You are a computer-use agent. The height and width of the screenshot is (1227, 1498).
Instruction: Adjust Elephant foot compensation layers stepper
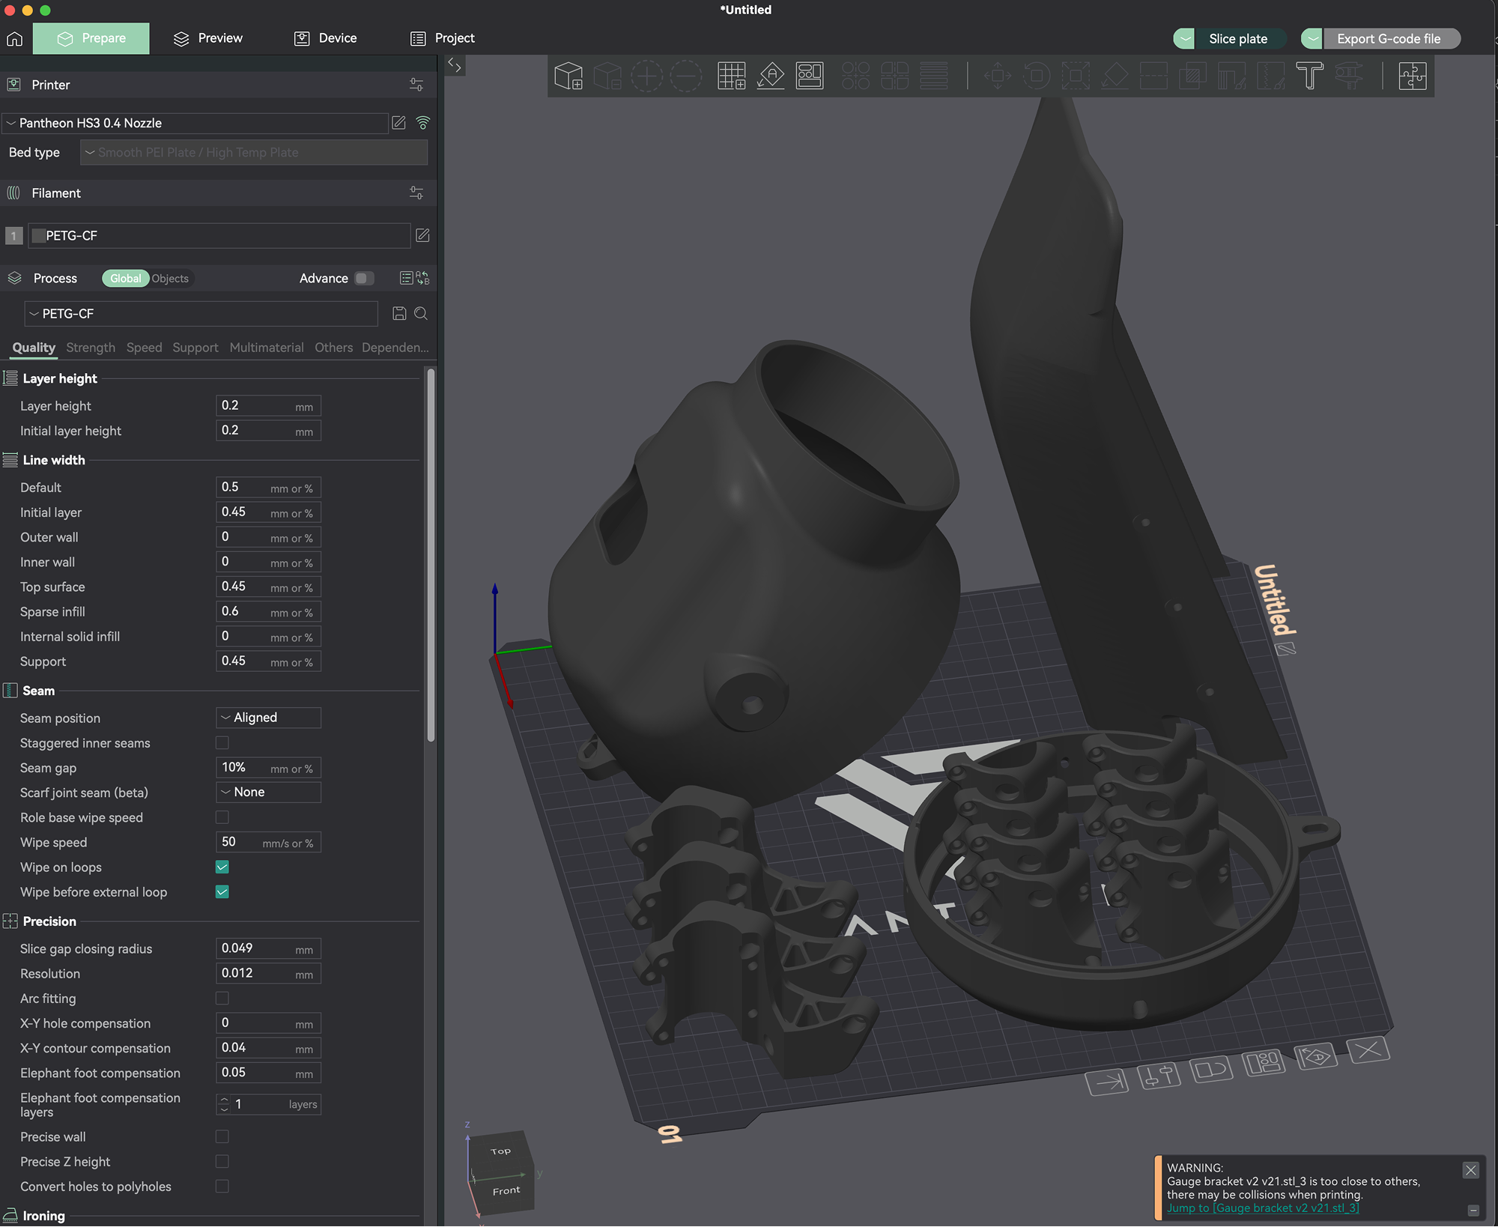pyautogui.click(x=224, y=1104)
